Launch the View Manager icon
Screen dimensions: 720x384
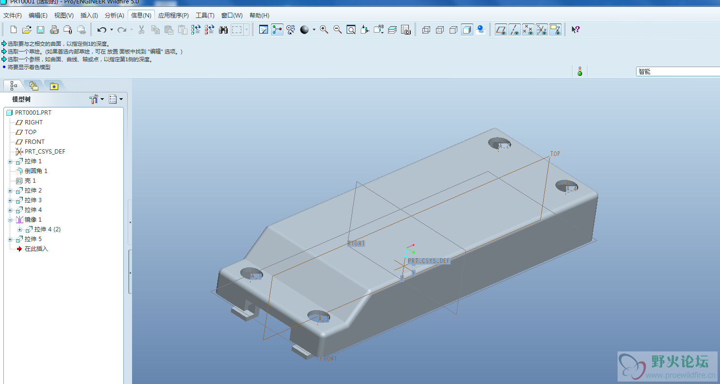pyautogui.click(x=406, y=30)
